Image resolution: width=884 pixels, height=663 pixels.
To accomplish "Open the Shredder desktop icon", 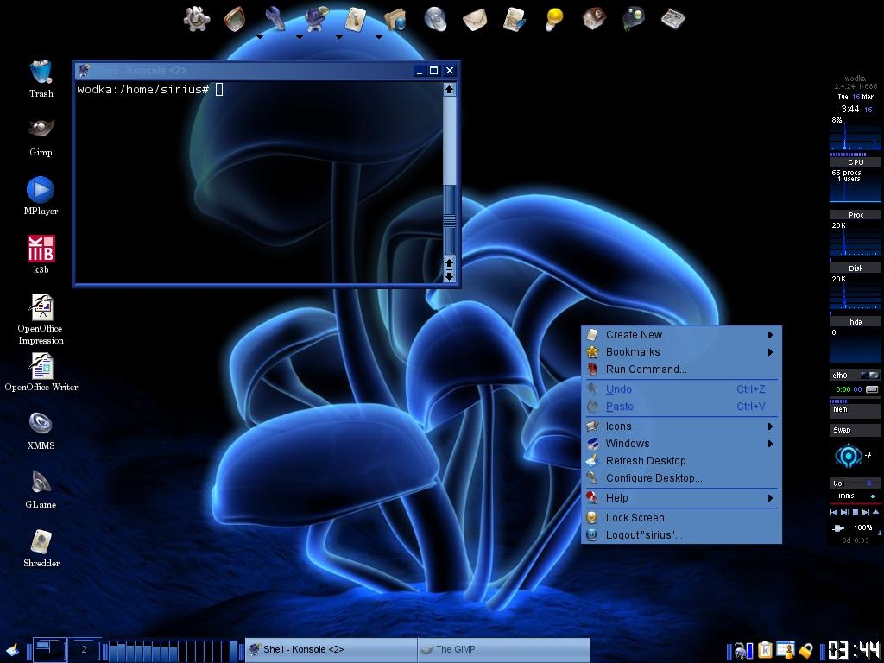I will pyautogui.click(x=41, y=542).
